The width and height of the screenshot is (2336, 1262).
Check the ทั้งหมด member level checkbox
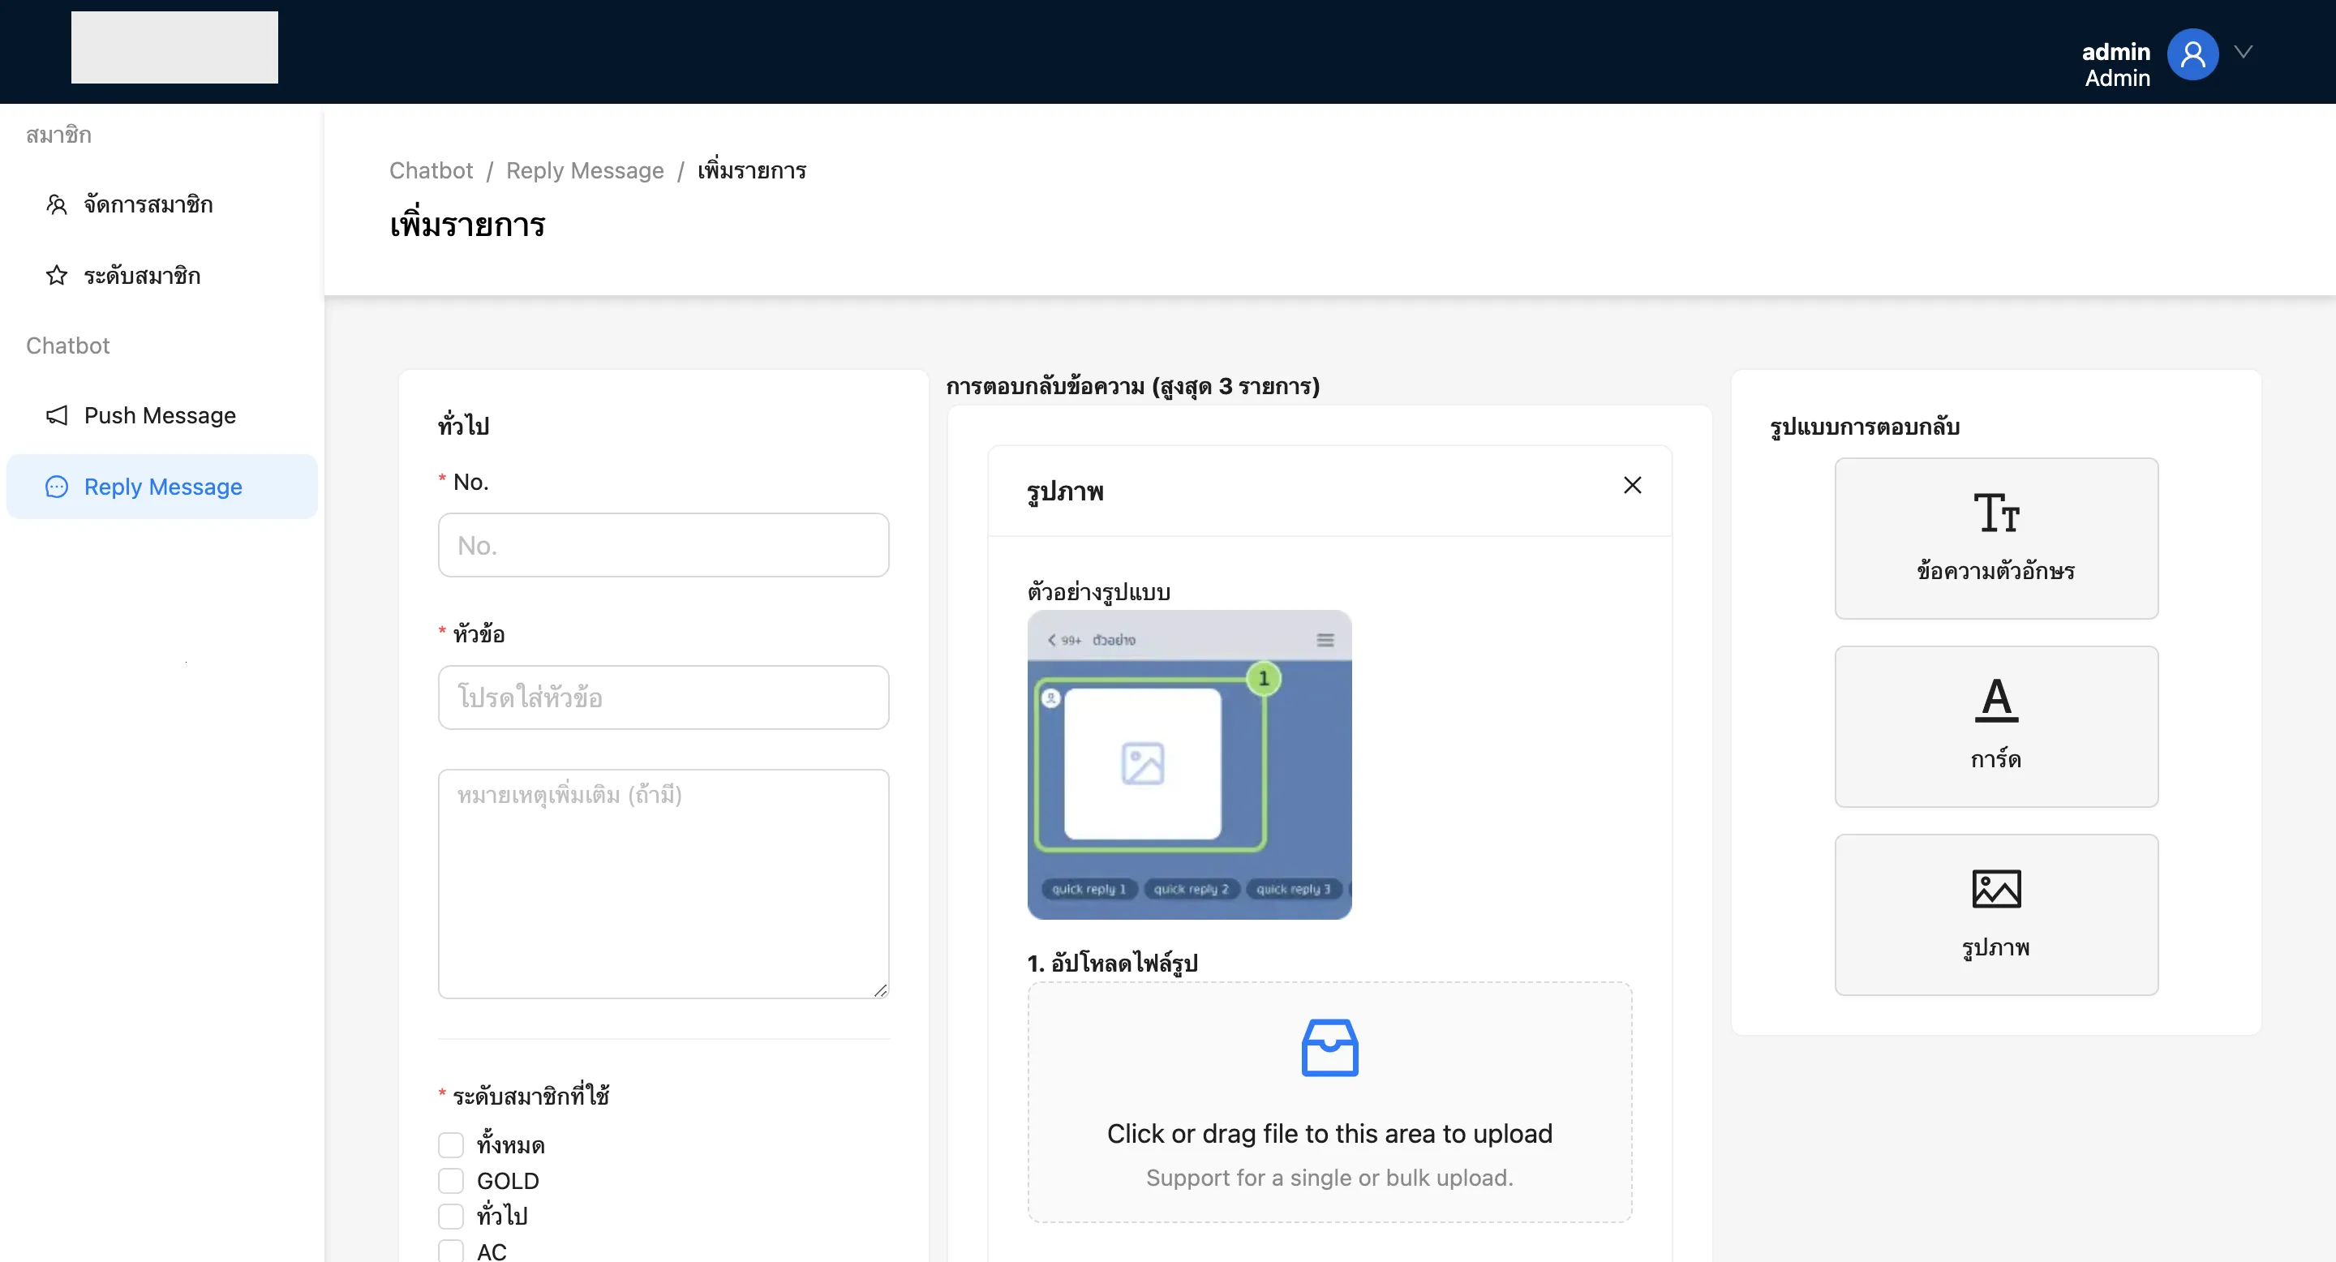[x=451, y=1145]
